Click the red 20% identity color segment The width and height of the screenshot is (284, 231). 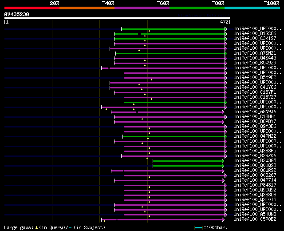[x=32, y=8]
